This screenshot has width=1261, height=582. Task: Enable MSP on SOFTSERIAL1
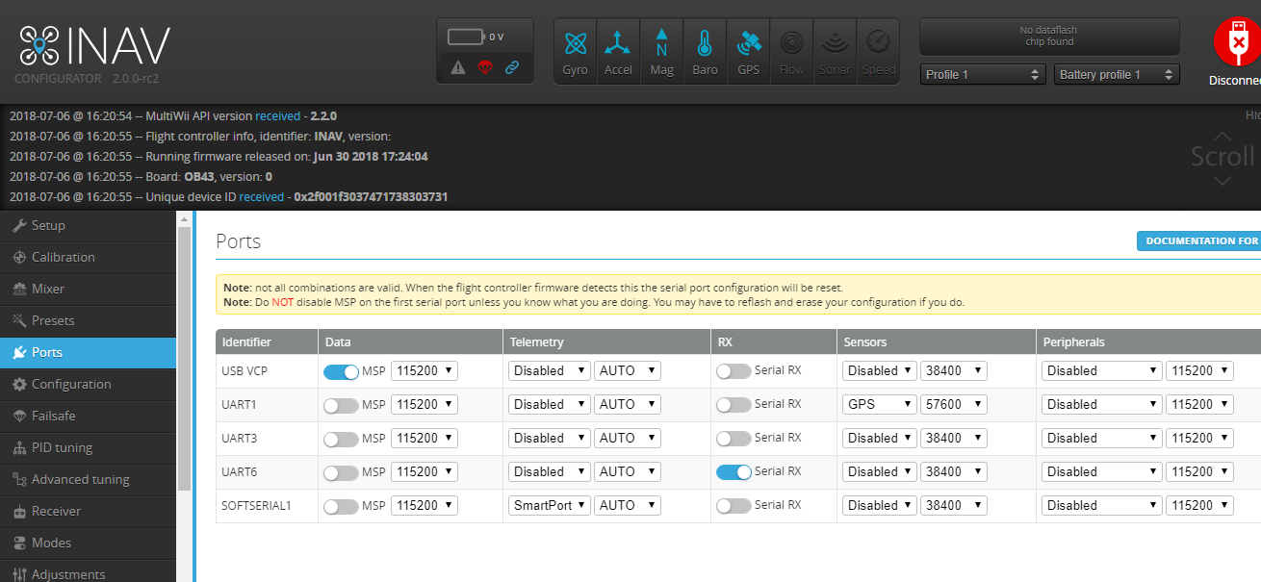click(x=341, y=506)
